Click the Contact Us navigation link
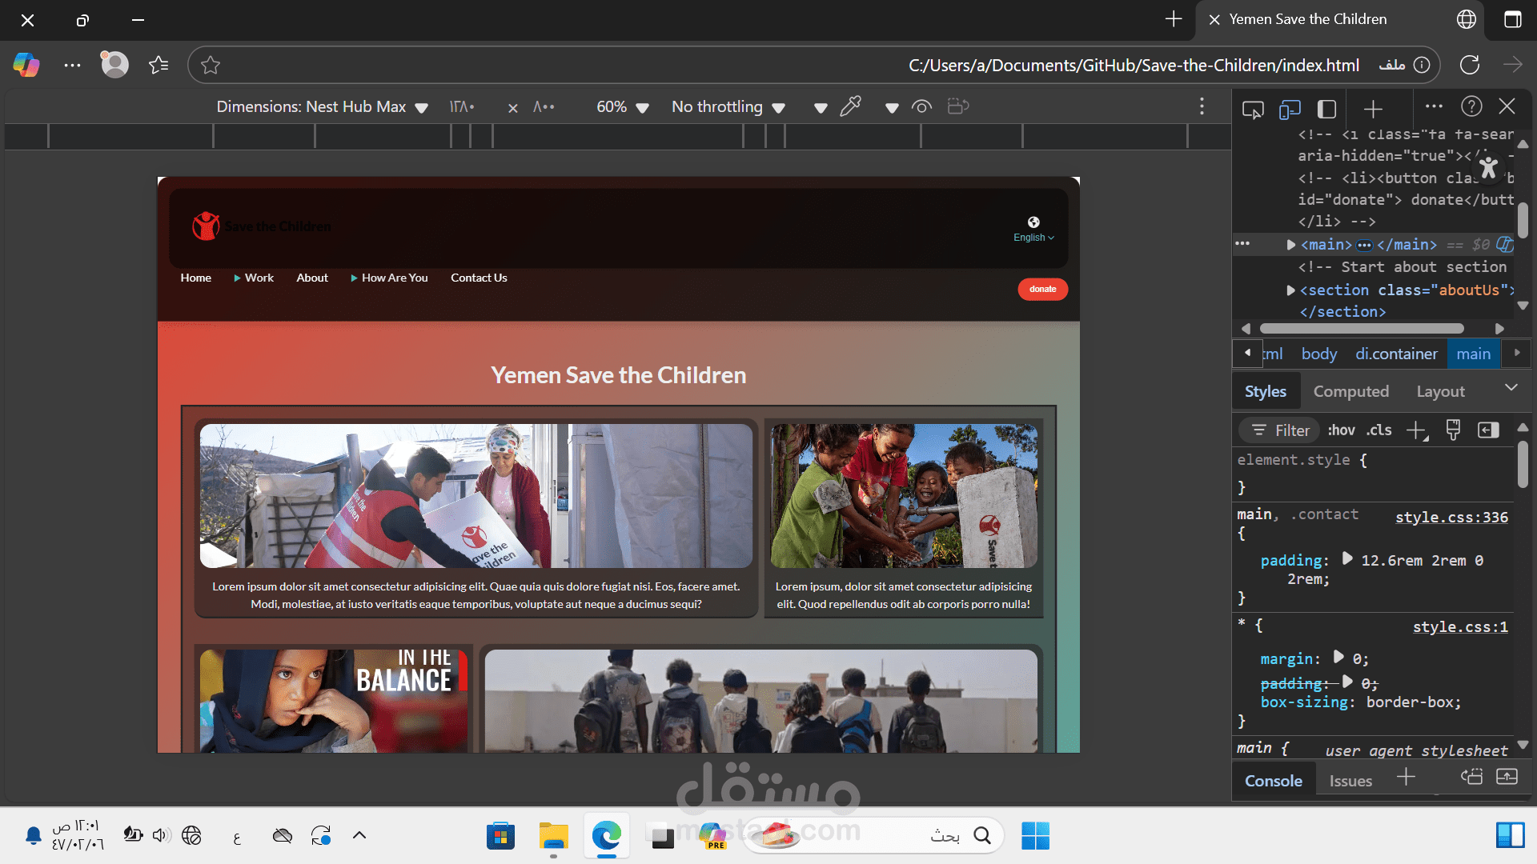This screenshot has width=1537, height=864. (x=479, y=278)
